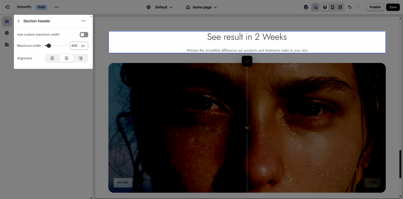This screenshot has width=403, height=199.
Task: Select center alignment option
Action: pyautogui.click(x=66, y=58)
